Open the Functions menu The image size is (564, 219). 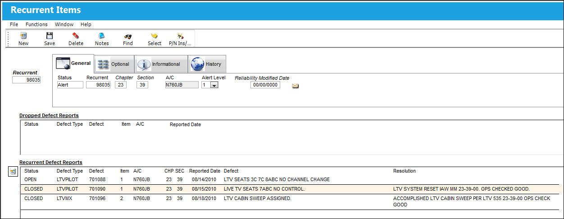(36, 24)
